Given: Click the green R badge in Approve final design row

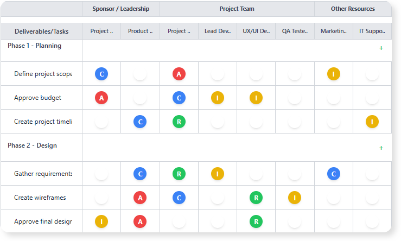Looking at the screenshot, I should 256,221.
